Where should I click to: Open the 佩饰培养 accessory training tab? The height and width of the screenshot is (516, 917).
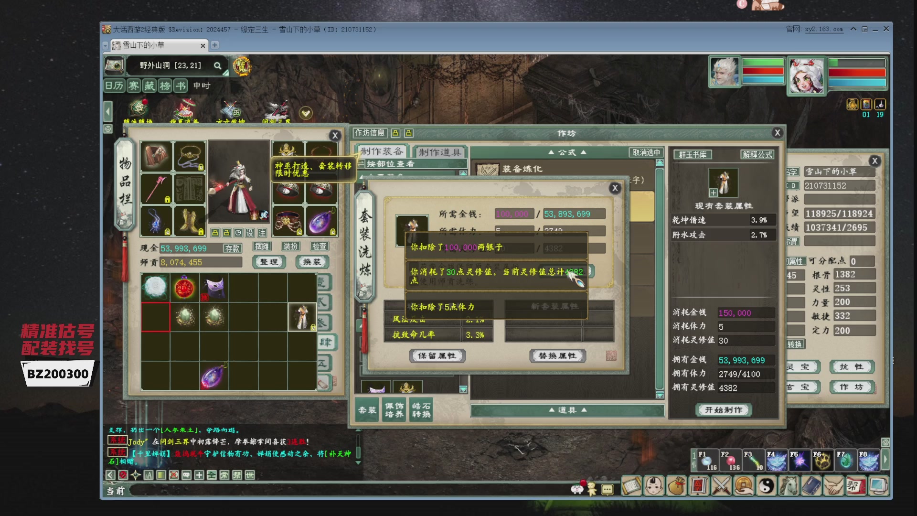(x=394, y=410)
